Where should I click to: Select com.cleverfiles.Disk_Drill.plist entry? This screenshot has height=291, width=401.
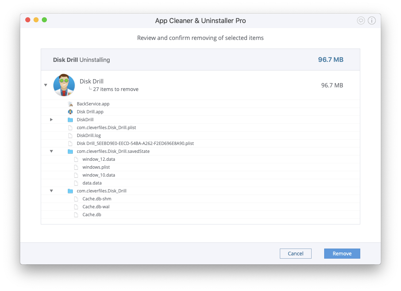point(106,128)
